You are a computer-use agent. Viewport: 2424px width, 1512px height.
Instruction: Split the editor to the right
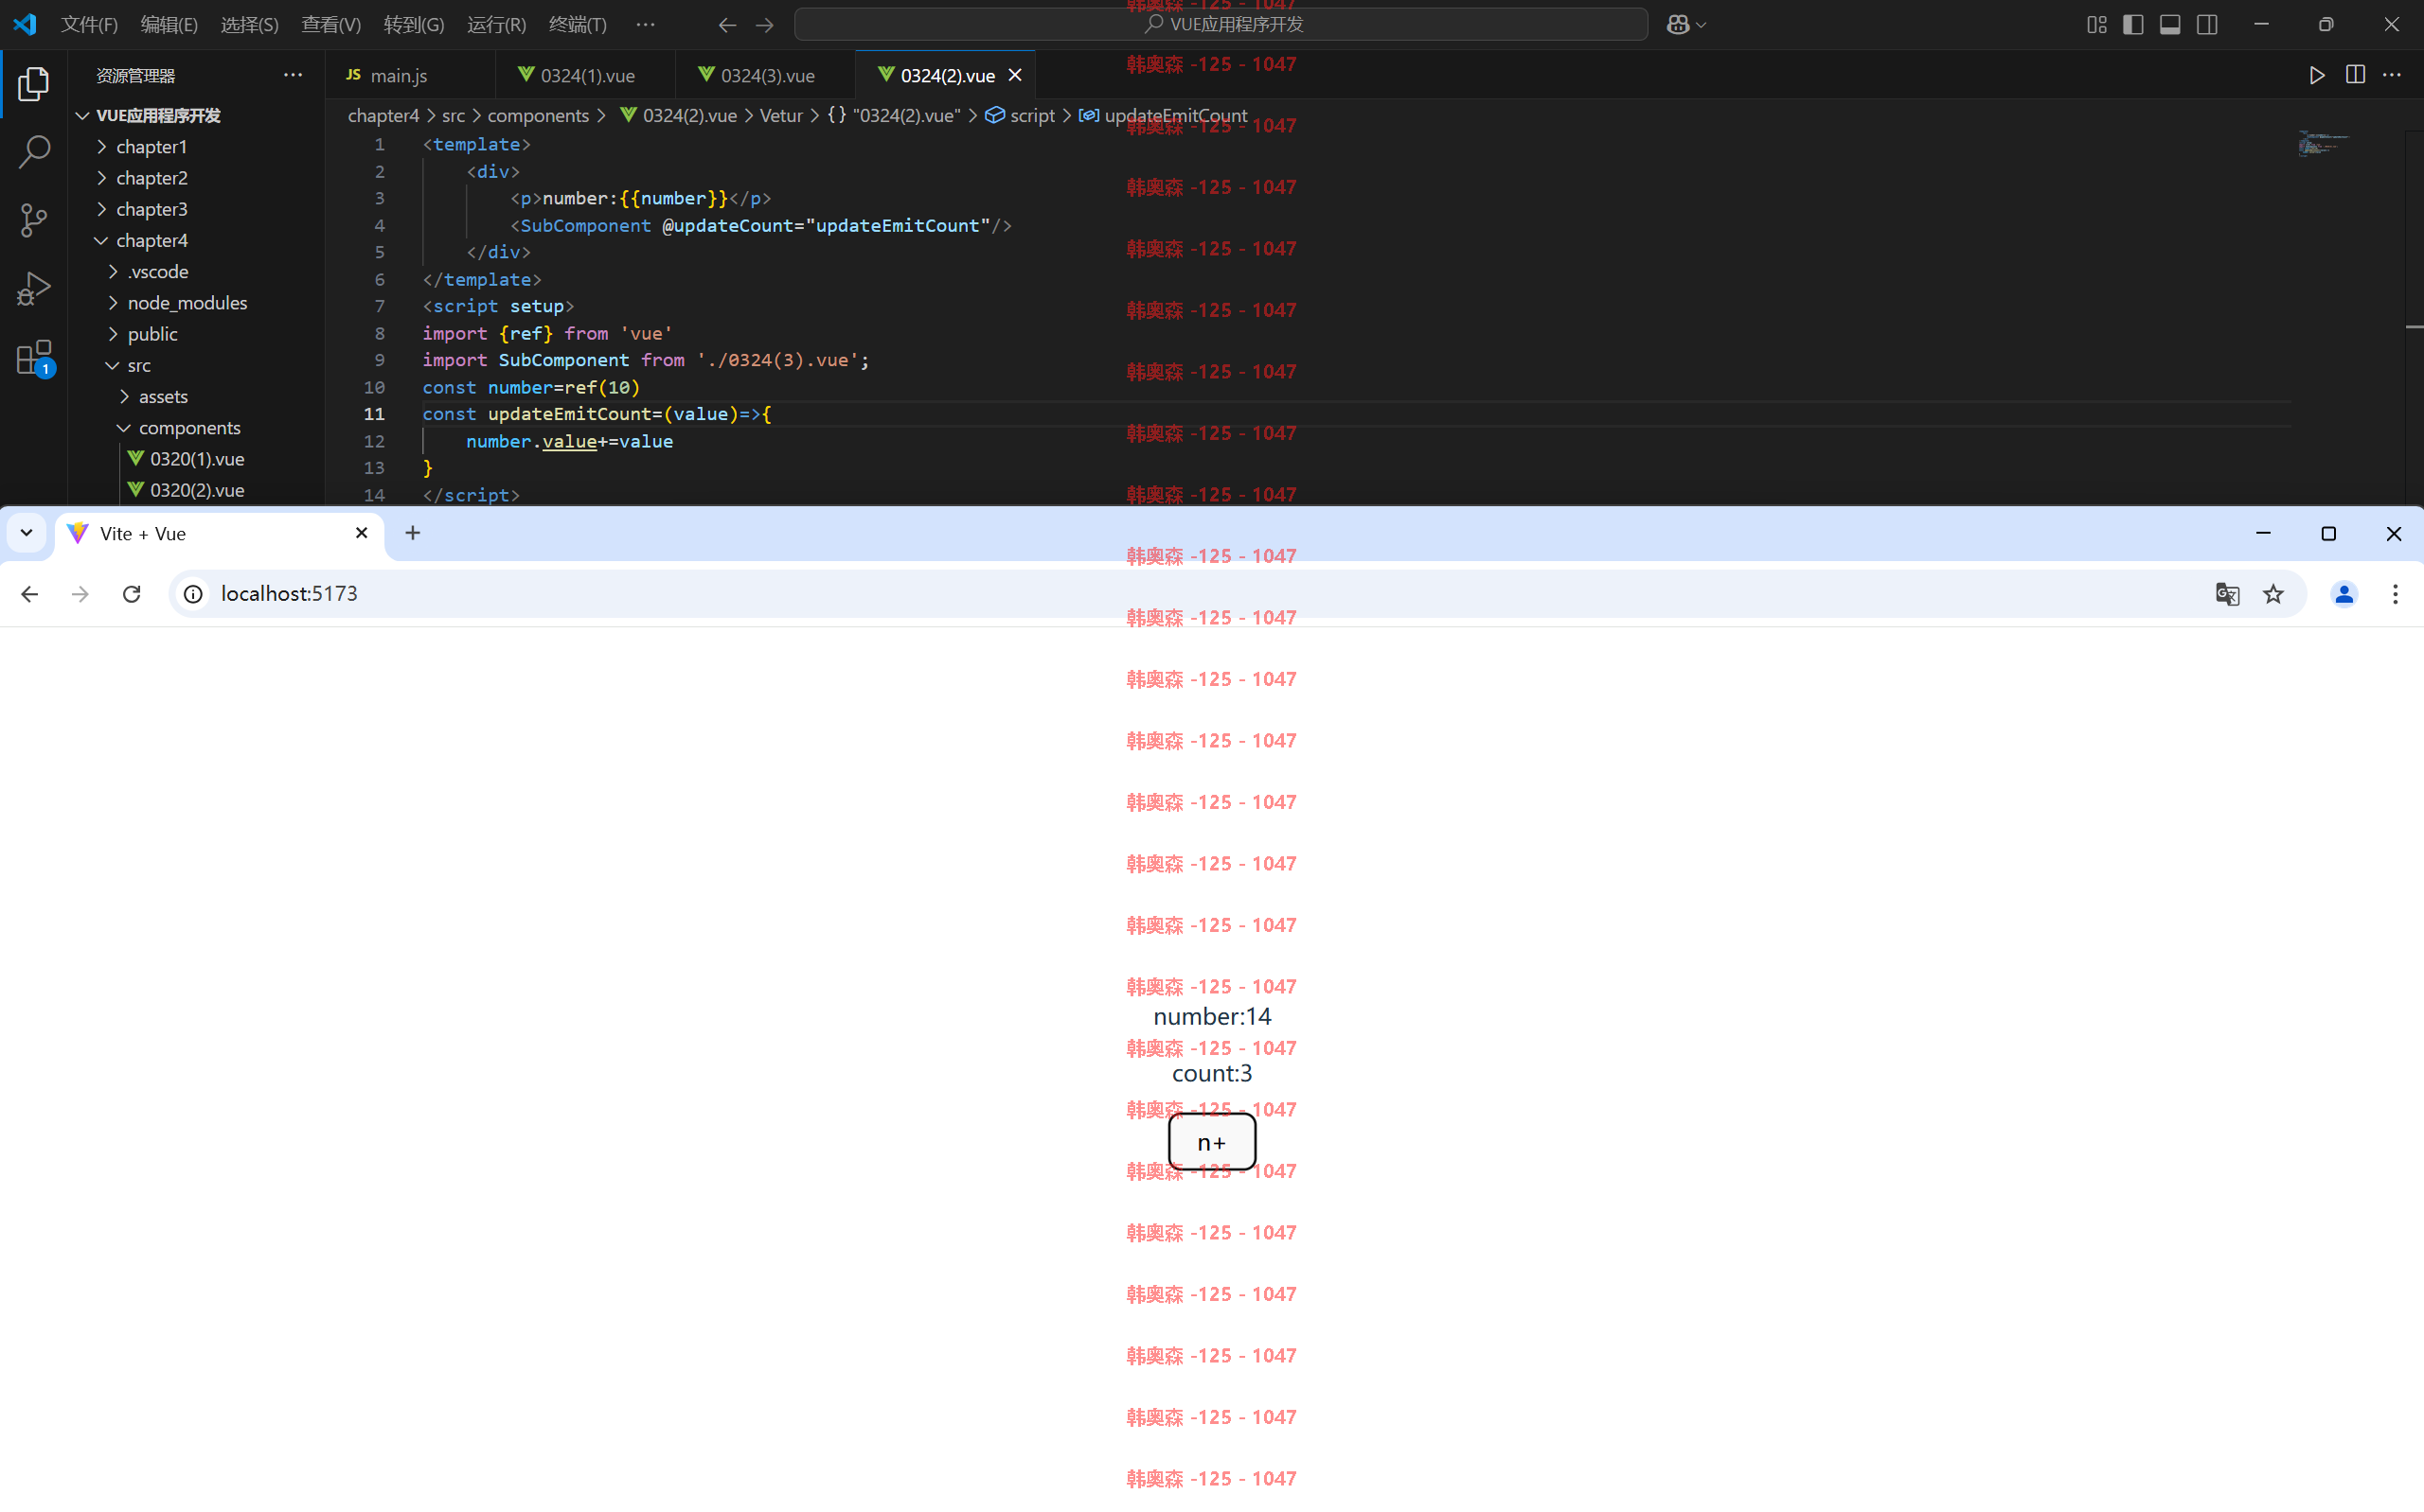pyautogui.click(x=2355, y=75)
